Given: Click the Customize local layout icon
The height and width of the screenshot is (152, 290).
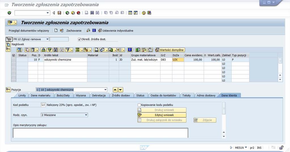Looking at the screenshot, I should (149, 13).
